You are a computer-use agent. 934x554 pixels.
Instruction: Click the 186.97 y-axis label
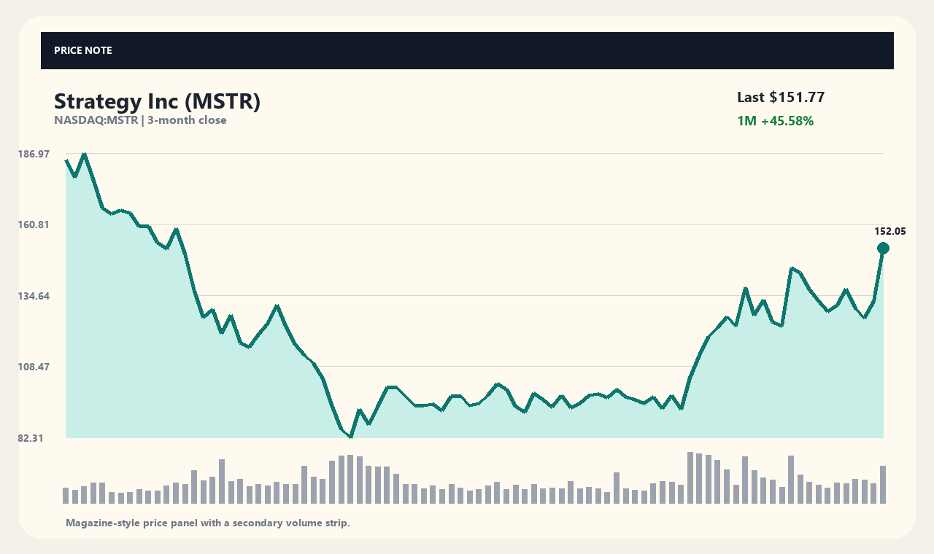click(34, 154)
